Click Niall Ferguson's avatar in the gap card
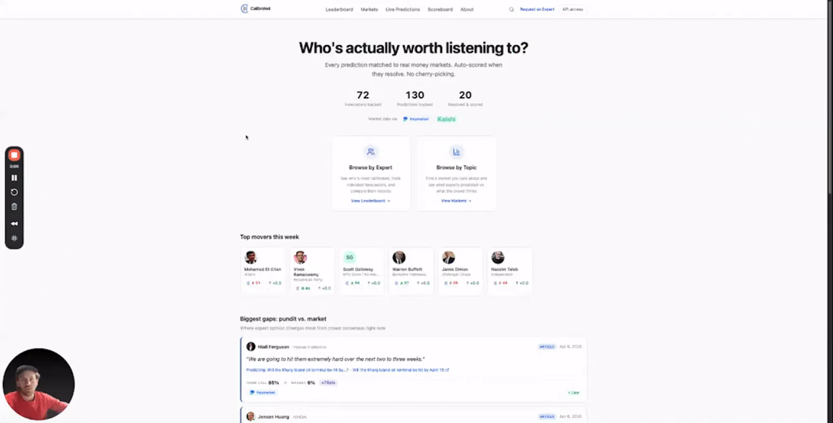833x423 pixels. click(x=250, y=347)
